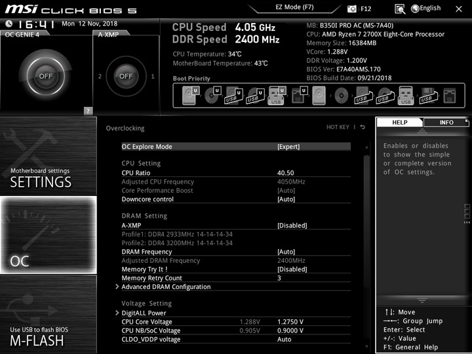Click the HOT KEY label
Viewport: 472px width, 354px height.
click(338, 127)
